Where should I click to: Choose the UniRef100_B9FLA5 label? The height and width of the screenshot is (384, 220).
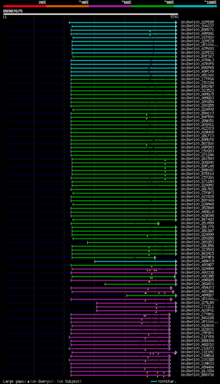click(x=197, y=166)
